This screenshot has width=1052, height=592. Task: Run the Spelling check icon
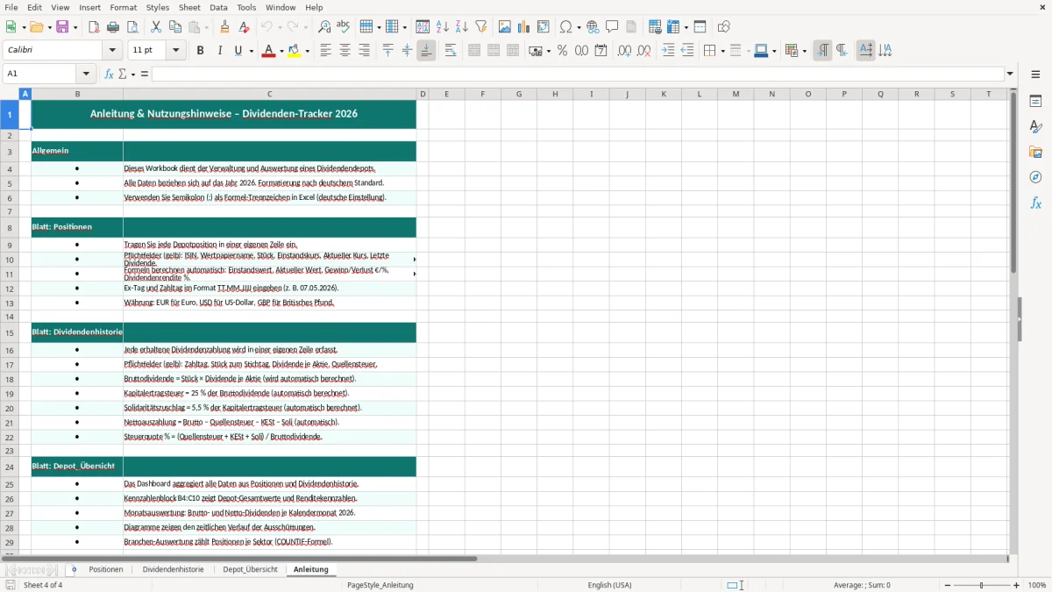tap(344, 27)
